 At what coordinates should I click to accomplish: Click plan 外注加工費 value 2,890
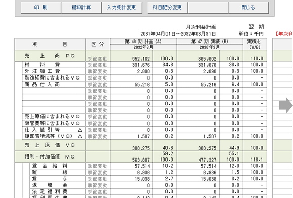[144, 71]
